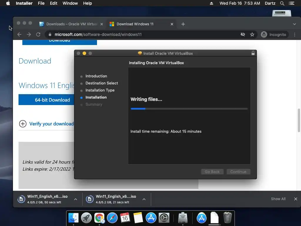Viewport: 301px width, 226px height.
Task: Open the Help menu
Action: pos(87,3)
